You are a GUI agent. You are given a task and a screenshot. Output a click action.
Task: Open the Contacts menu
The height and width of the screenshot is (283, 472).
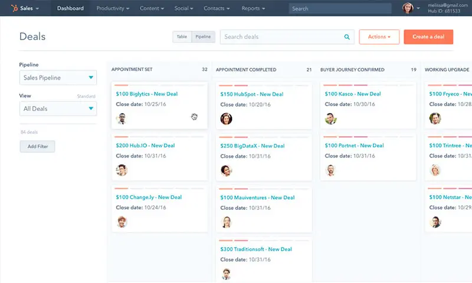[x=217, y=8]
